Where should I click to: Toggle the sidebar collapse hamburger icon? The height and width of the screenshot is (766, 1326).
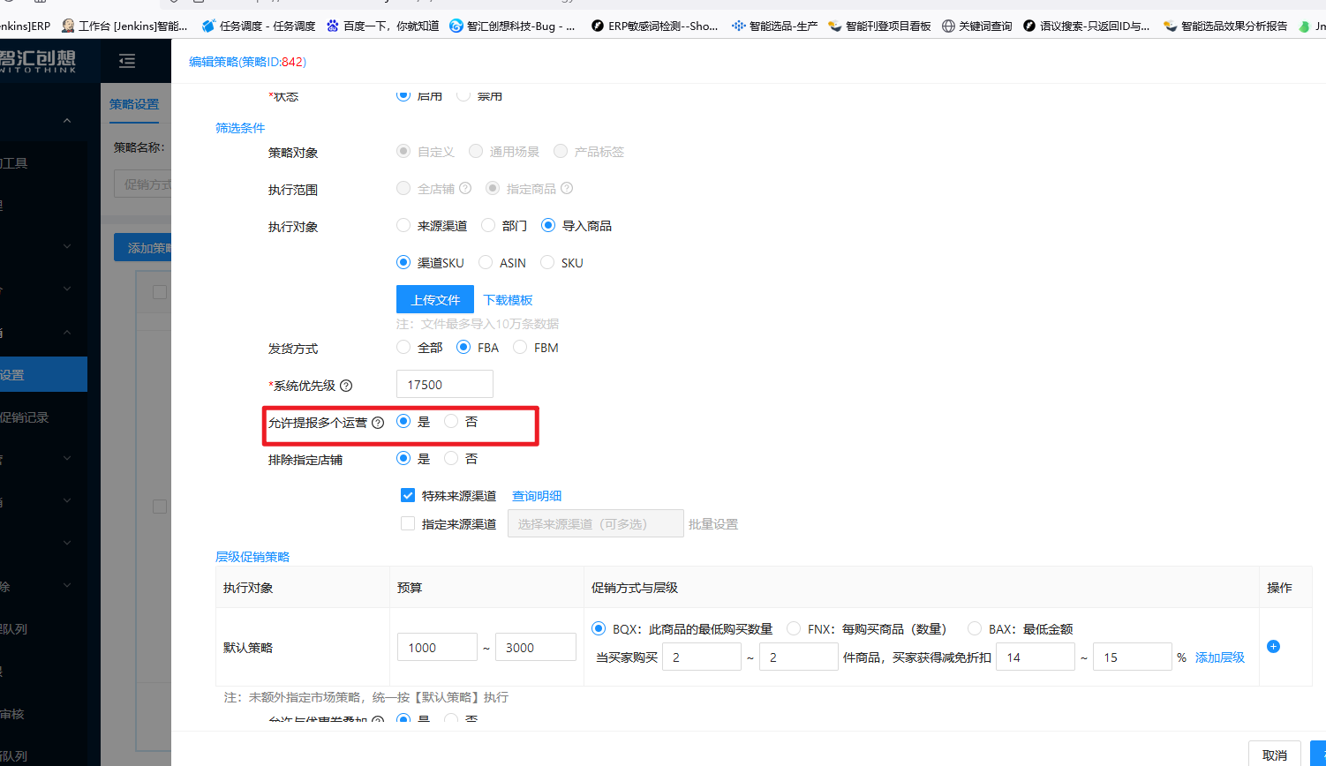[x=127, y=61]
